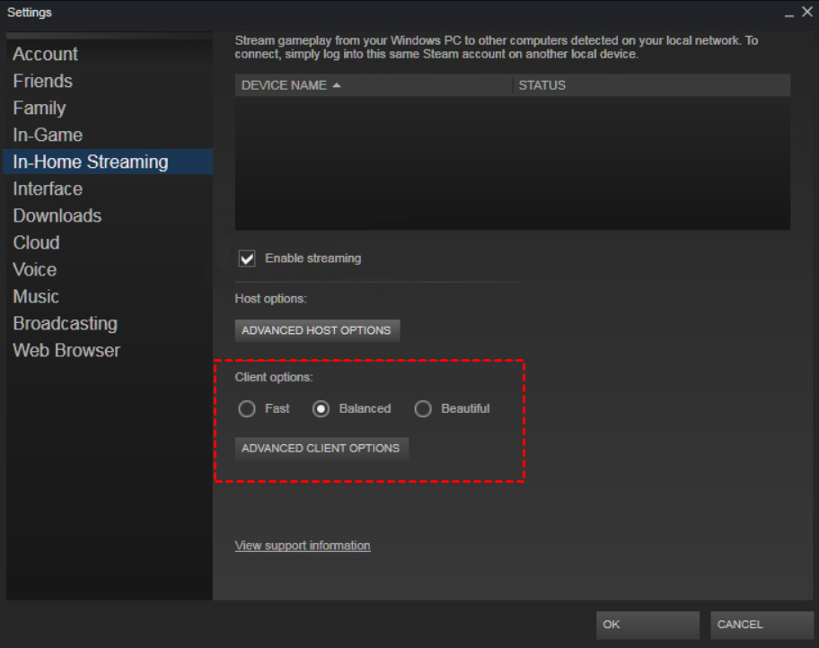Go to Broadcasting settings
The image size is (819, 648).
coord(66,323)
